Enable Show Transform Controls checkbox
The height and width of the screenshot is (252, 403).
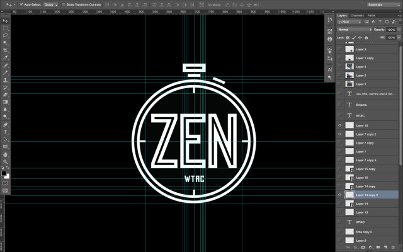[x=63, y=4]
